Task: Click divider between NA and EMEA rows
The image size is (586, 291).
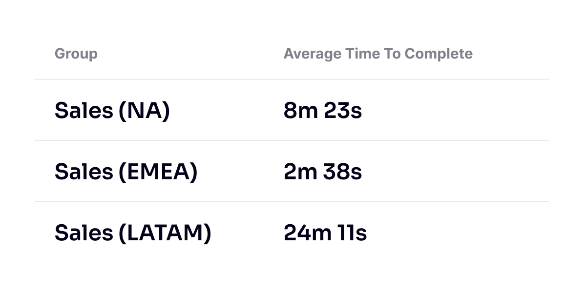Action: pyautogui.click(x=292, y=140)
